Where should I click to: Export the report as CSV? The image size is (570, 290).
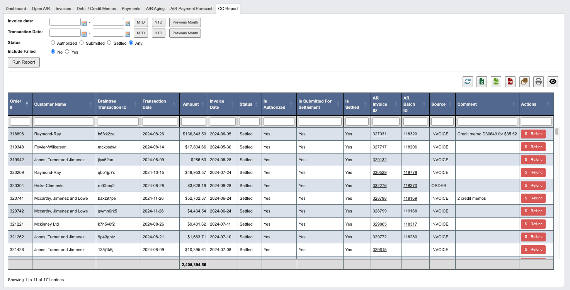(x=496, y=81)
